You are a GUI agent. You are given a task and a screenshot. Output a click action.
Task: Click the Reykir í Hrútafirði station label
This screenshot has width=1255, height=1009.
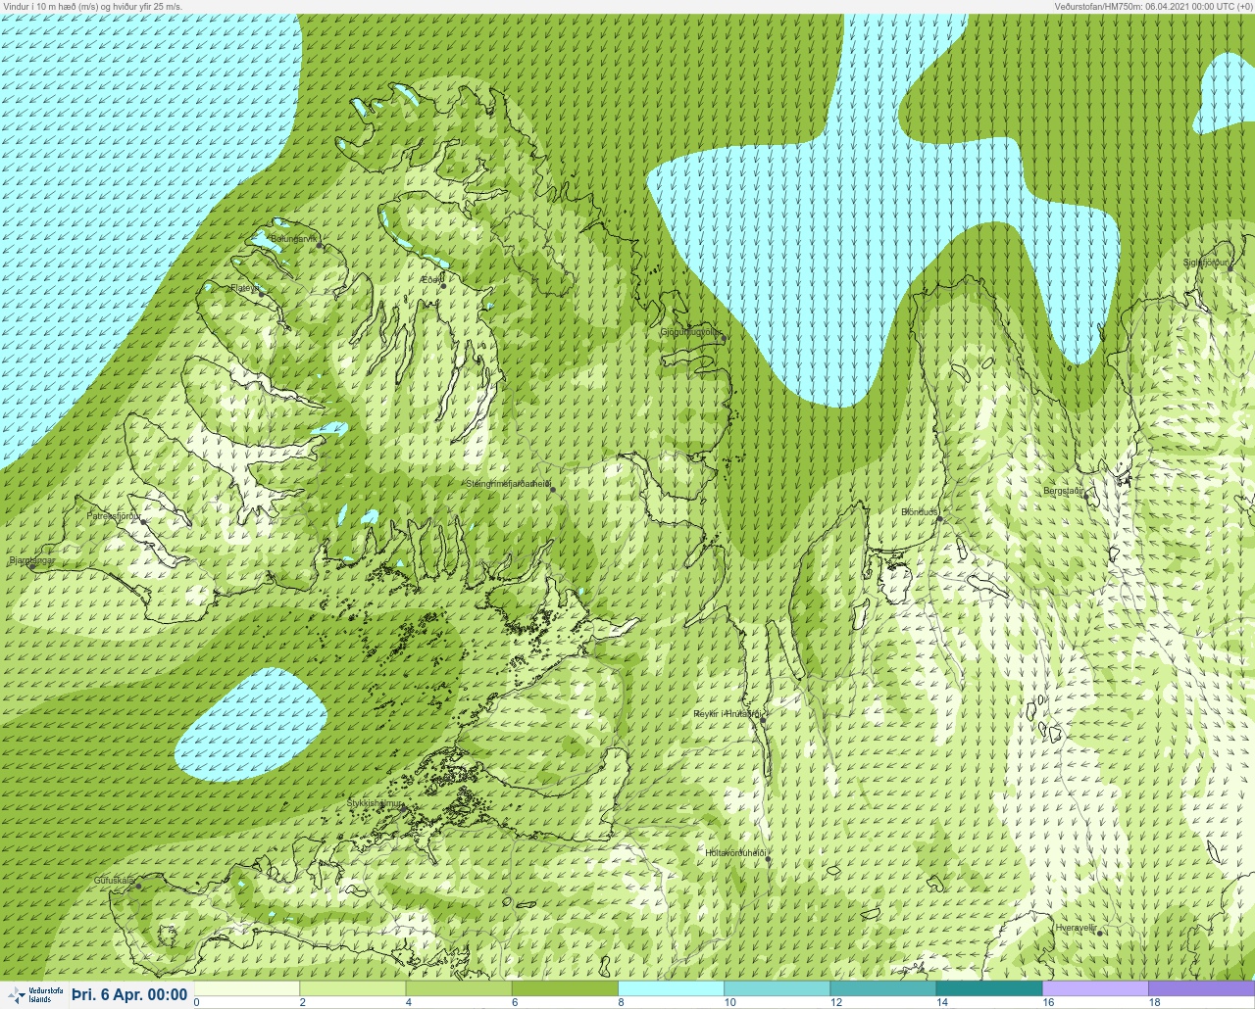click(x=728, y=714)
